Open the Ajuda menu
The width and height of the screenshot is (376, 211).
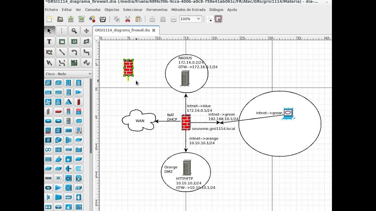click(232, 10)
